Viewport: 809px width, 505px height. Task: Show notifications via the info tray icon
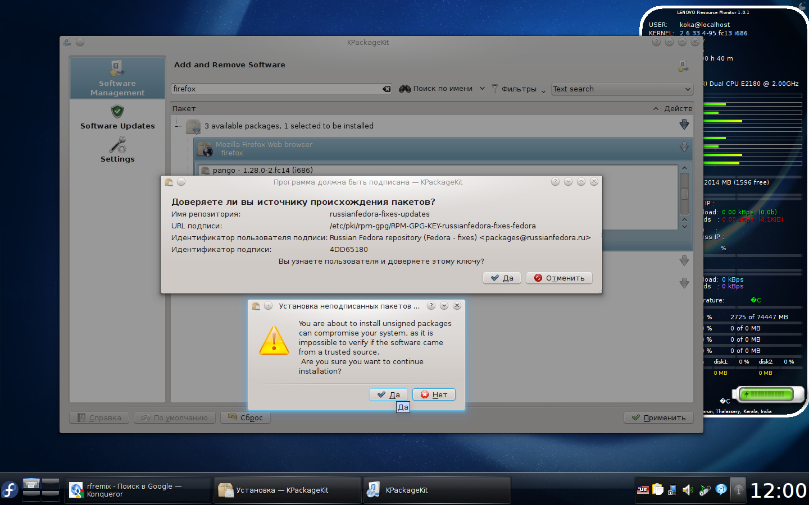tap(739, 490)
